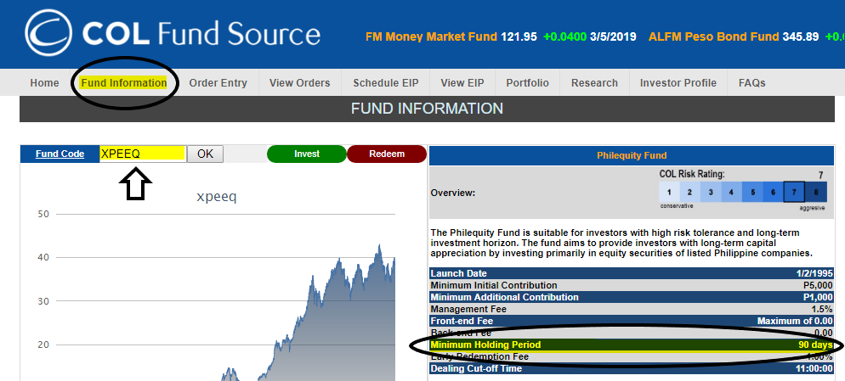
Task: Click the COL Fund Source logo
Action: (173, 33)
